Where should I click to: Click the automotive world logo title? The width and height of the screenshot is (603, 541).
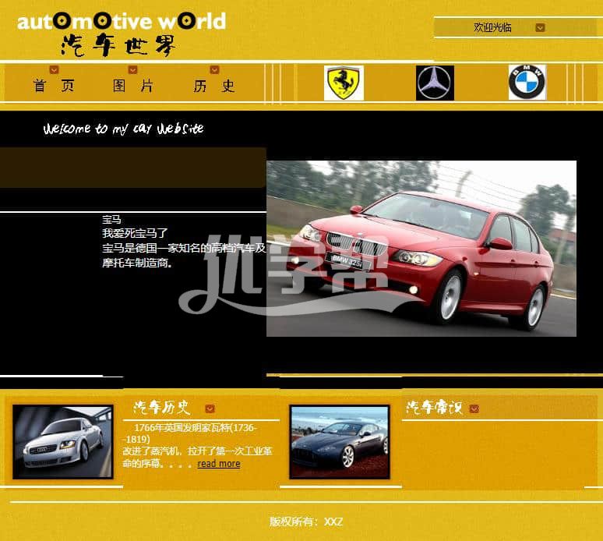click(x=122, y=21)
